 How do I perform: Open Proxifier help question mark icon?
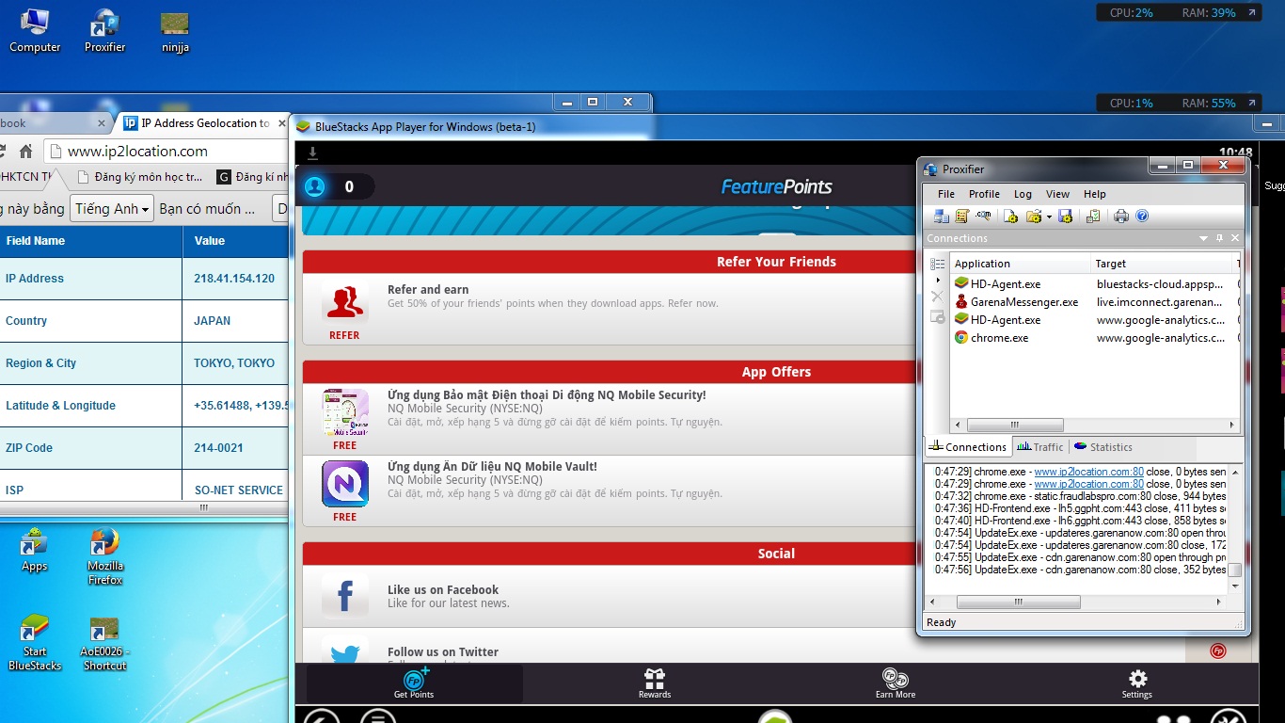(1142, 217)
